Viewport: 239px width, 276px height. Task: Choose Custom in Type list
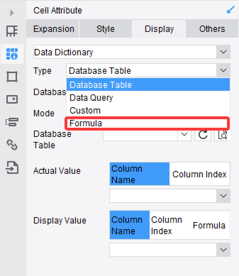tap(148, 110)
